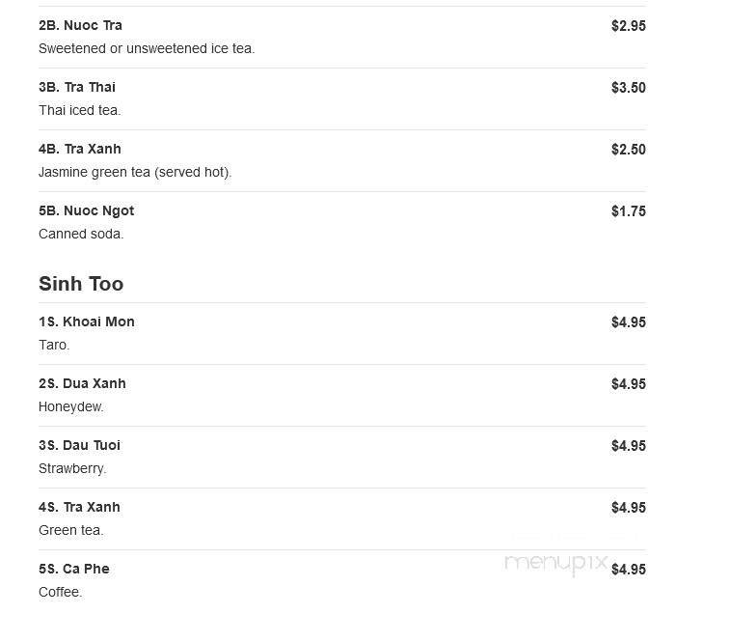Click the "Thai iced tea" description text

tap(79, 110)
